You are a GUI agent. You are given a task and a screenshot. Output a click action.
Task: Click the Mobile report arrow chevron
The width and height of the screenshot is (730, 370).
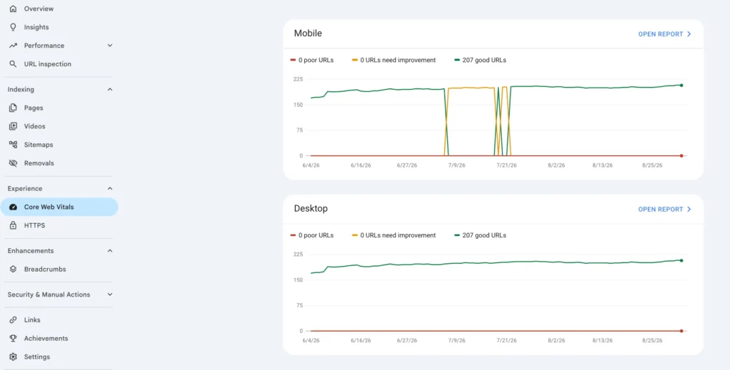[689, 34]
